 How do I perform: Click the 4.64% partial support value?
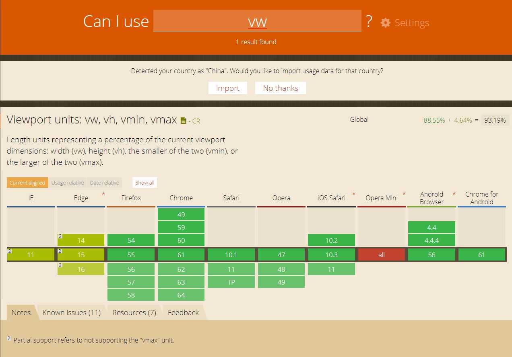tap(463, 120)
